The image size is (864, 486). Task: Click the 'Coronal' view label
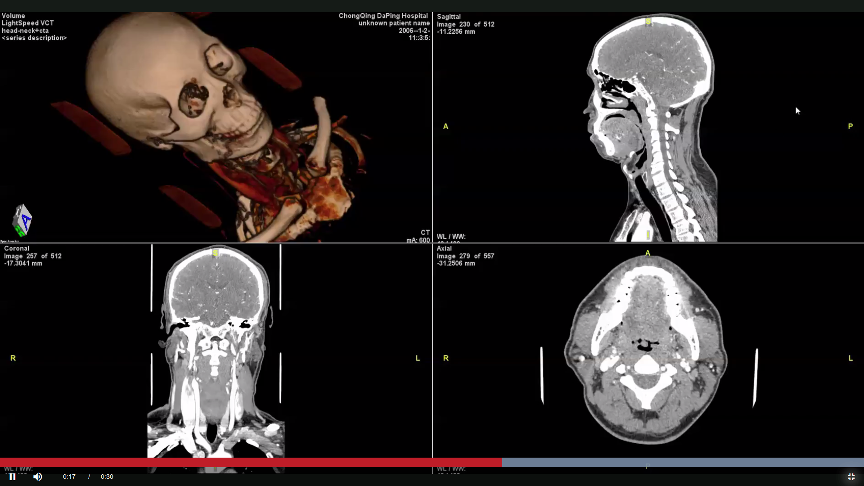click(x=17, y=248)
